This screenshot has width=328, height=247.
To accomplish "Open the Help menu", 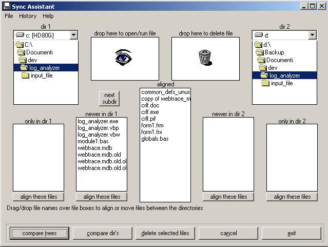I will [x=48, y=16].
